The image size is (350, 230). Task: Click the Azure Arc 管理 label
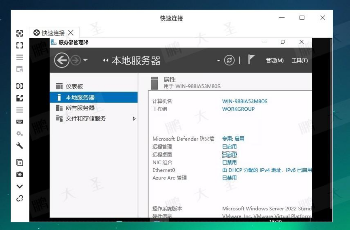pos(169,178)
